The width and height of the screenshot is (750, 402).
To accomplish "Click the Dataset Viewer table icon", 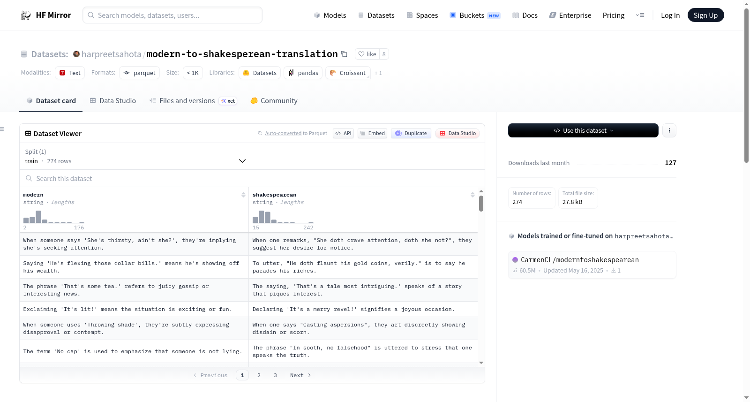I will click(28, 134).
